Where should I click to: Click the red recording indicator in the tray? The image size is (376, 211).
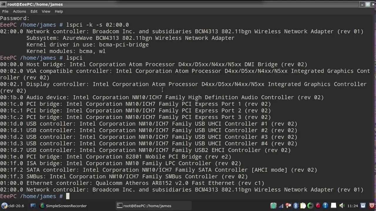(x=318, y=205)
